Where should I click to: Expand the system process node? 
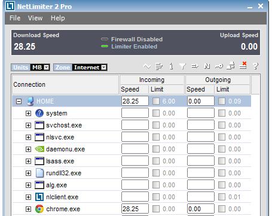tap(28, 113)
